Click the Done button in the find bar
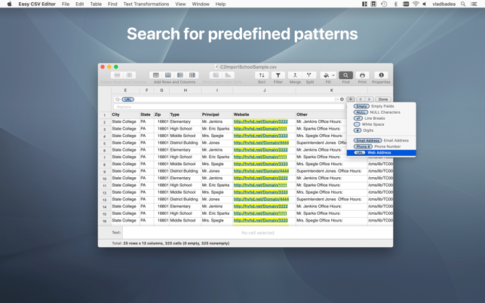This screenshot has height=303, width=485. pyautogui.click(x=383, y=99)
